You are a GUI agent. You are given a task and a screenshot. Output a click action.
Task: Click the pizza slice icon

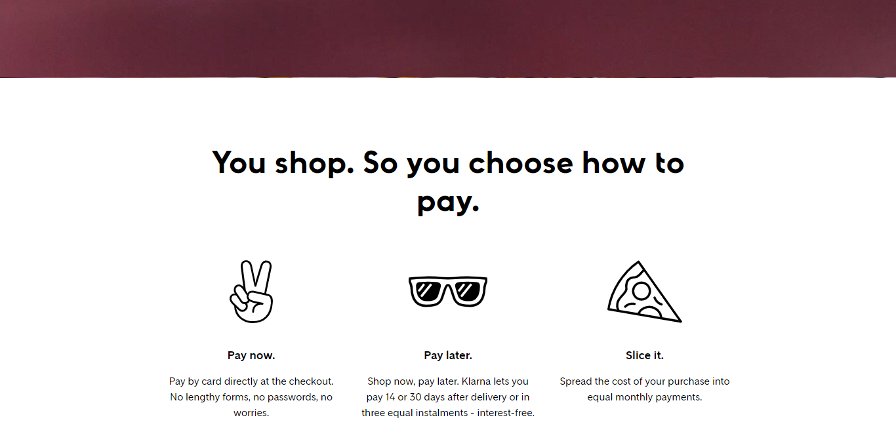[643, 293]
